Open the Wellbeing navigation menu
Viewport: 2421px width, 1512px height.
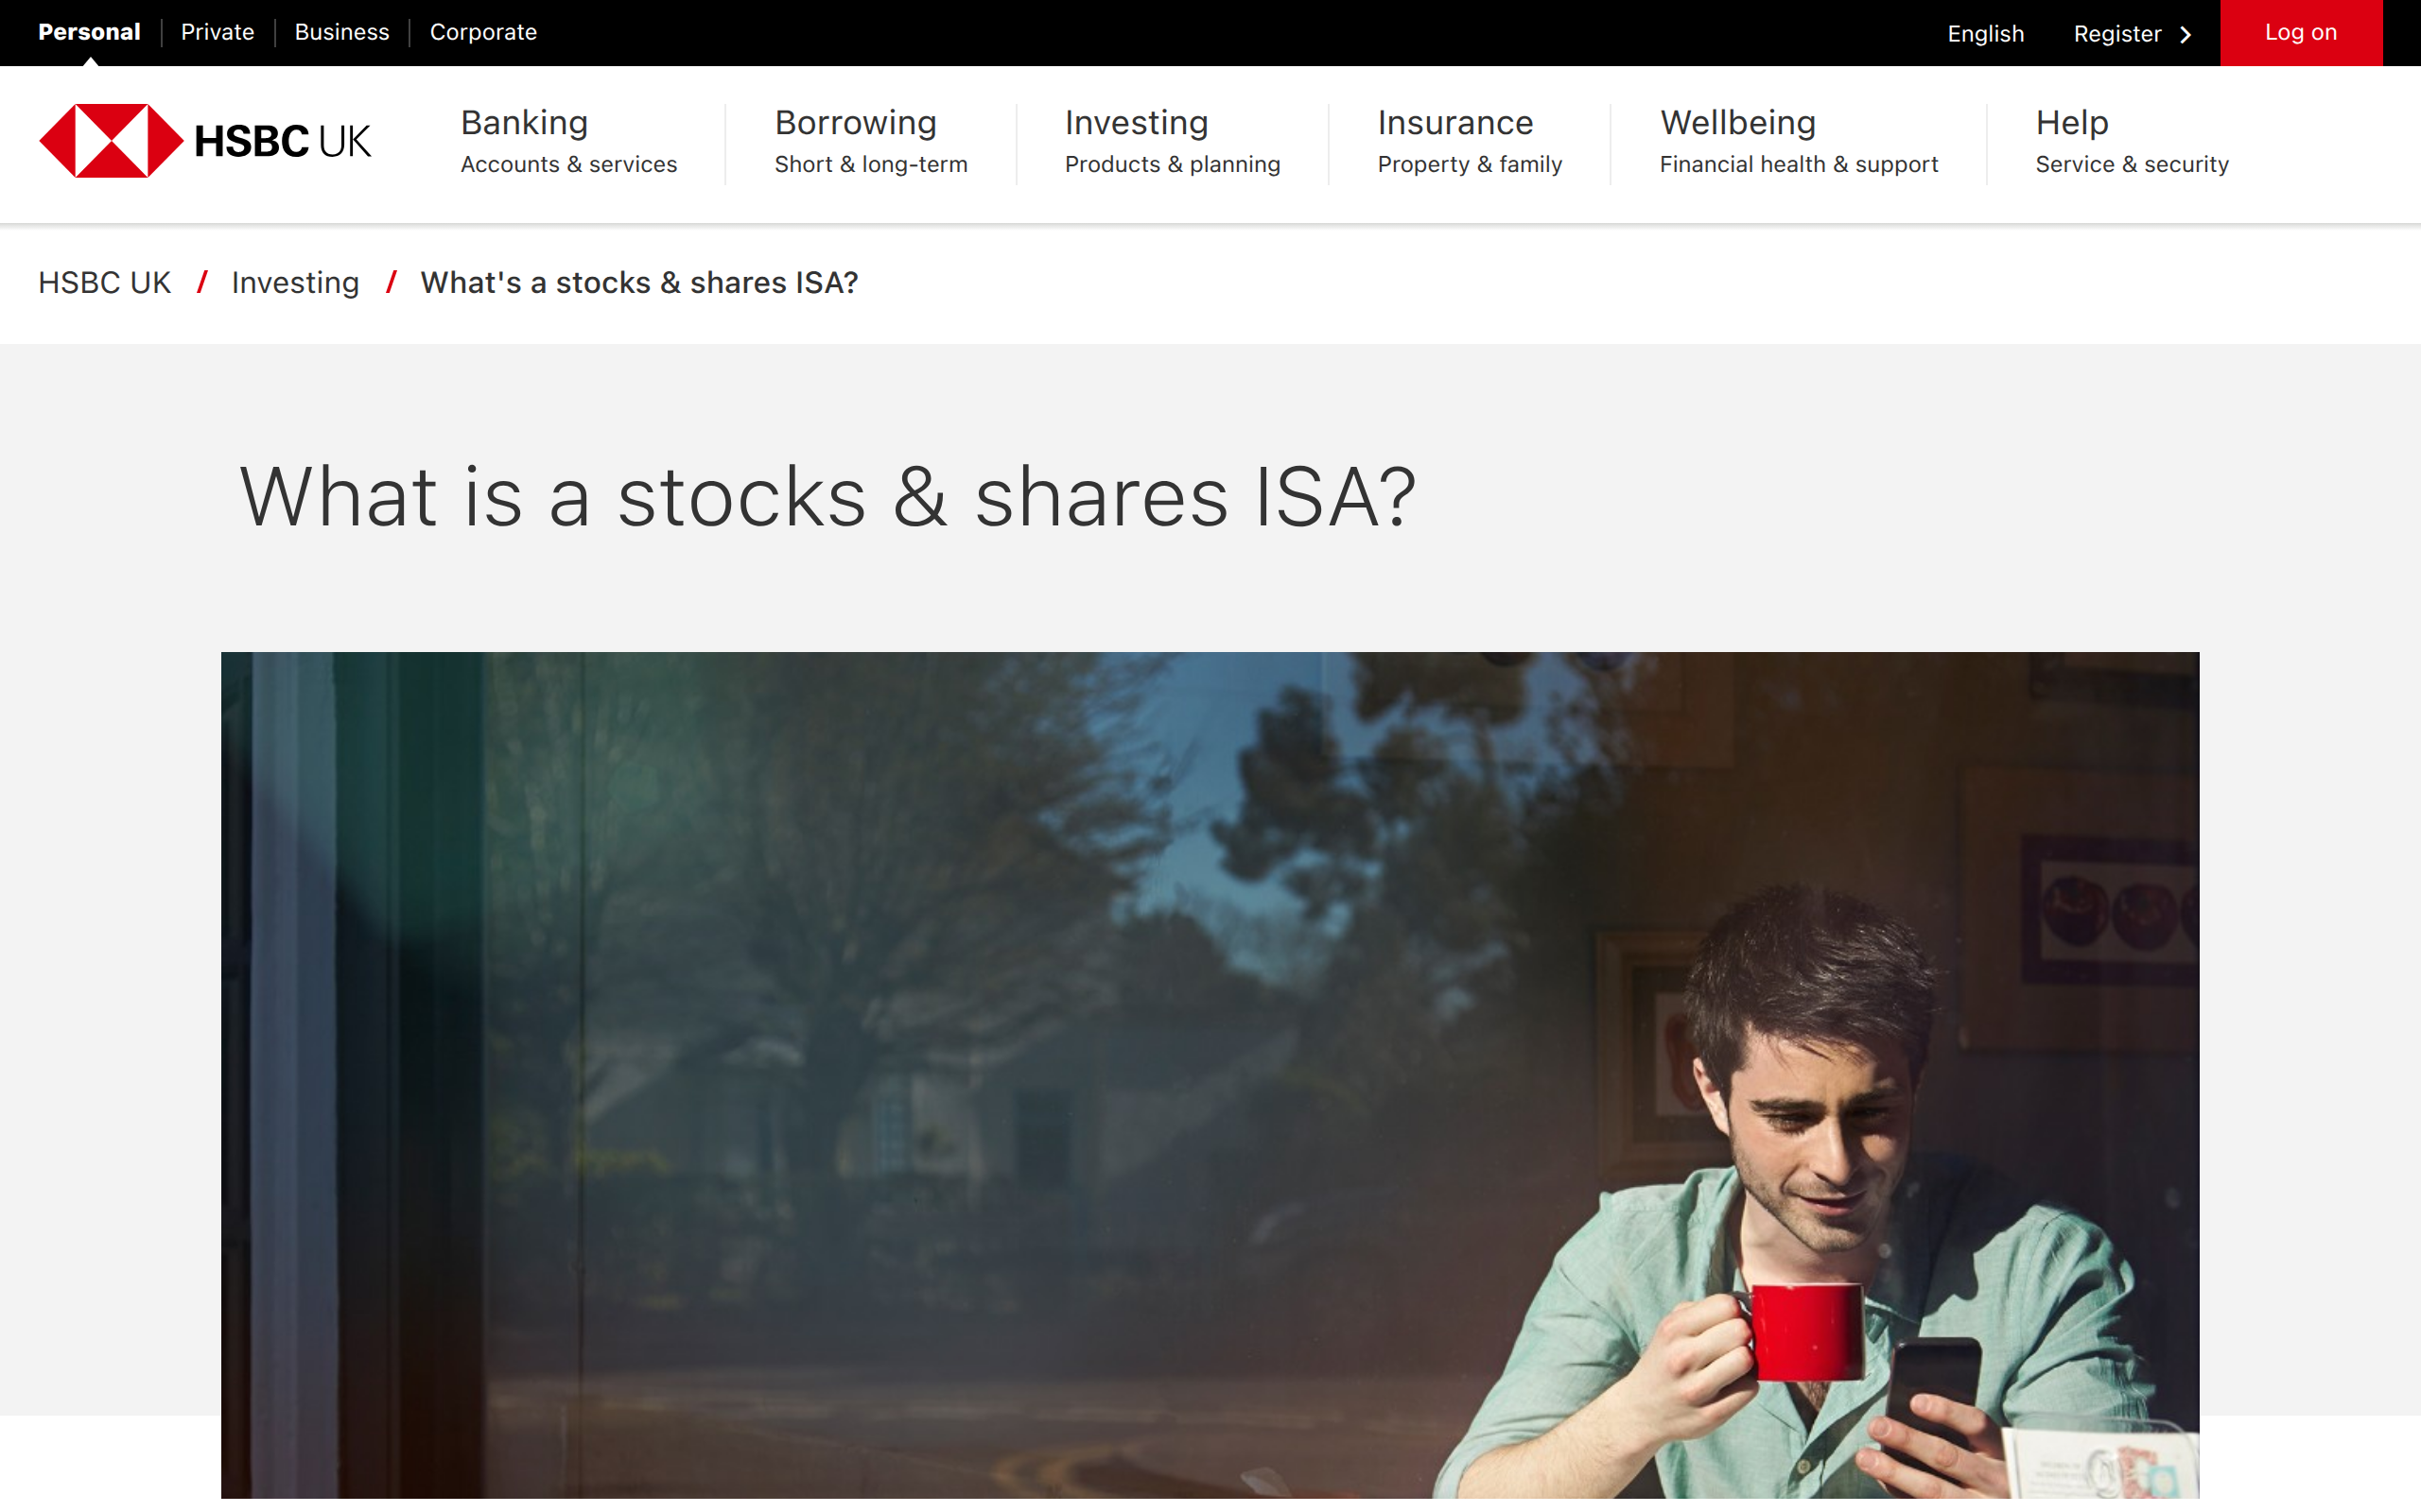point(1737,140)
